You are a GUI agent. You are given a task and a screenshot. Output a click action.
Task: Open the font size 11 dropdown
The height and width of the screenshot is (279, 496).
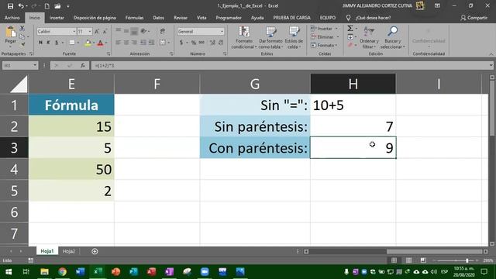point(90,31)
